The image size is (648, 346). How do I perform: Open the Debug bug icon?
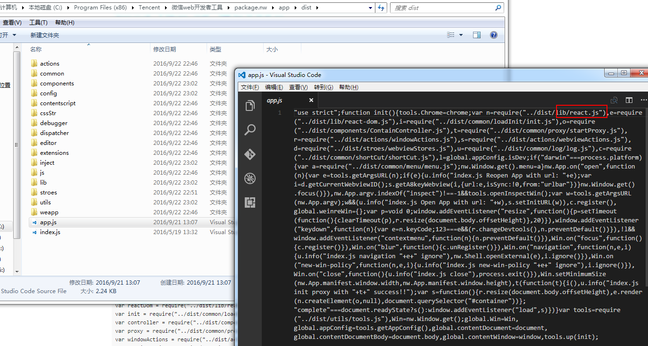coord(250,178)
